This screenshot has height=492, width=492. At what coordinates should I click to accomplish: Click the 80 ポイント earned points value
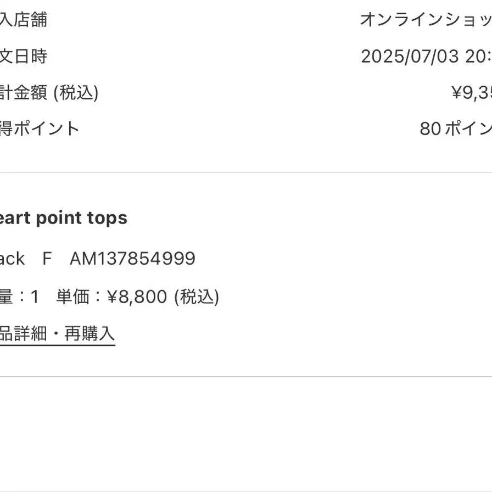point(456,128)
